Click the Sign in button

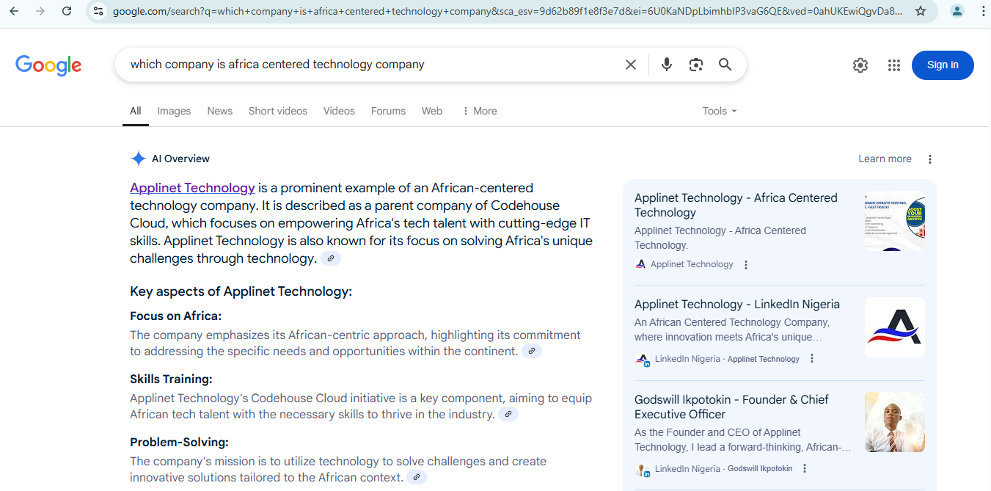[x=943, y=65]
